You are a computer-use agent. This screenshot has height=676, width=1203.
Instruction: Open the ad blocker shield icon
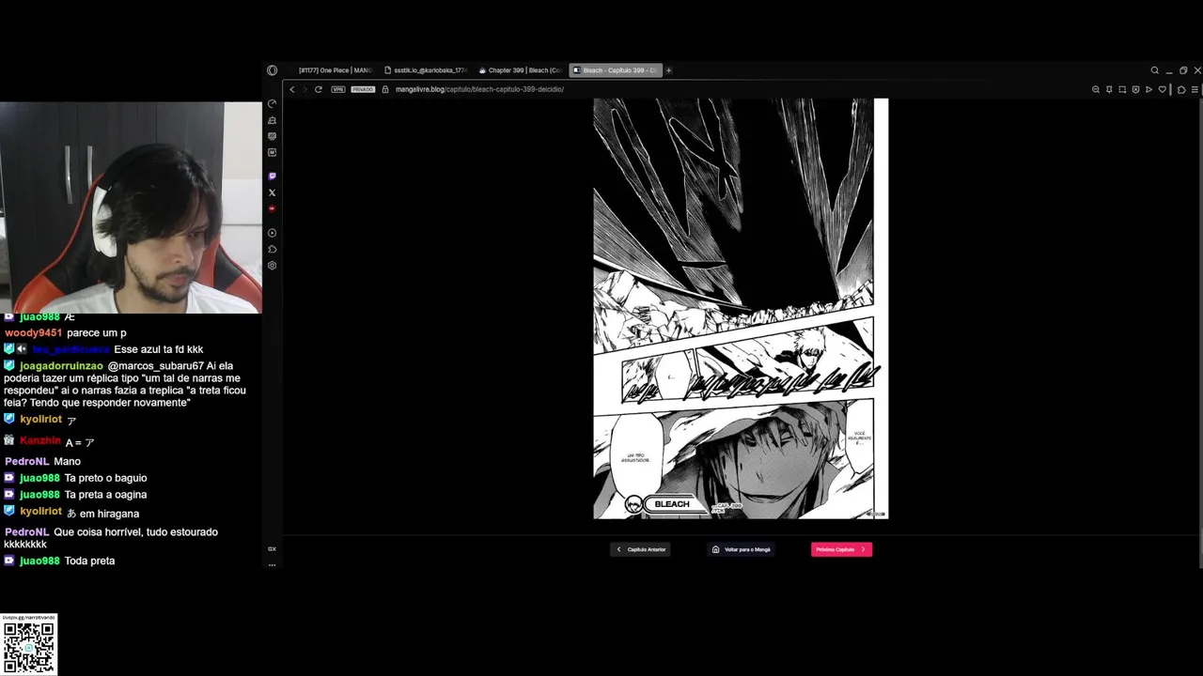1135,89
